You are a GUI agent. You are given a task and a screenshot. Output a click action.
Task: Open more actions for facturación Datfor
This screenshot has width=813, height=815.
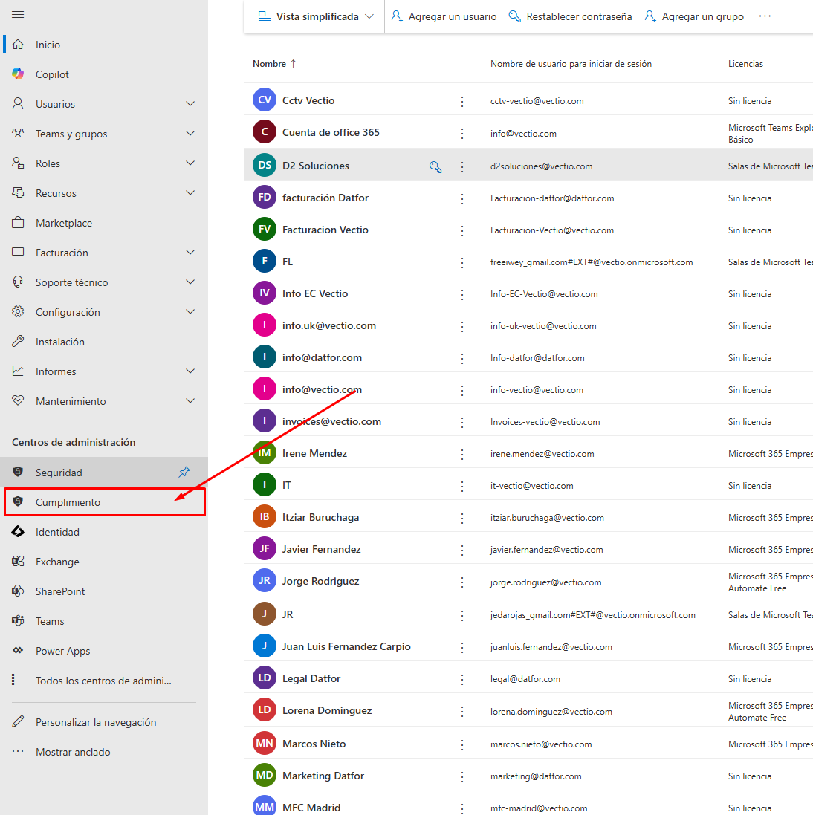(462, 198)
